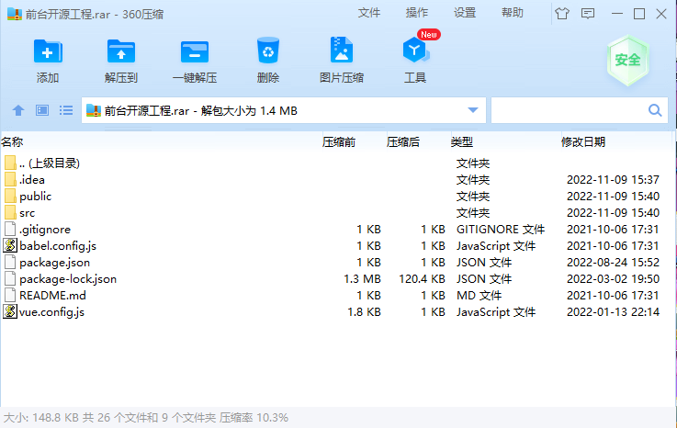Click the 安全 security shield badge
The width and height of the screenshot is (677, 428).
click(627, 60)
